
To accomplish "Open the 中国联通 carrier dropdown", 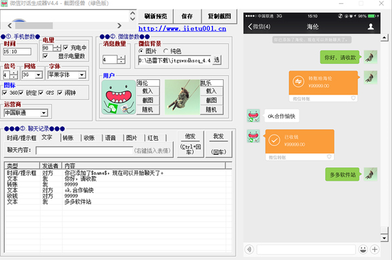I will [x=44, y=113].
